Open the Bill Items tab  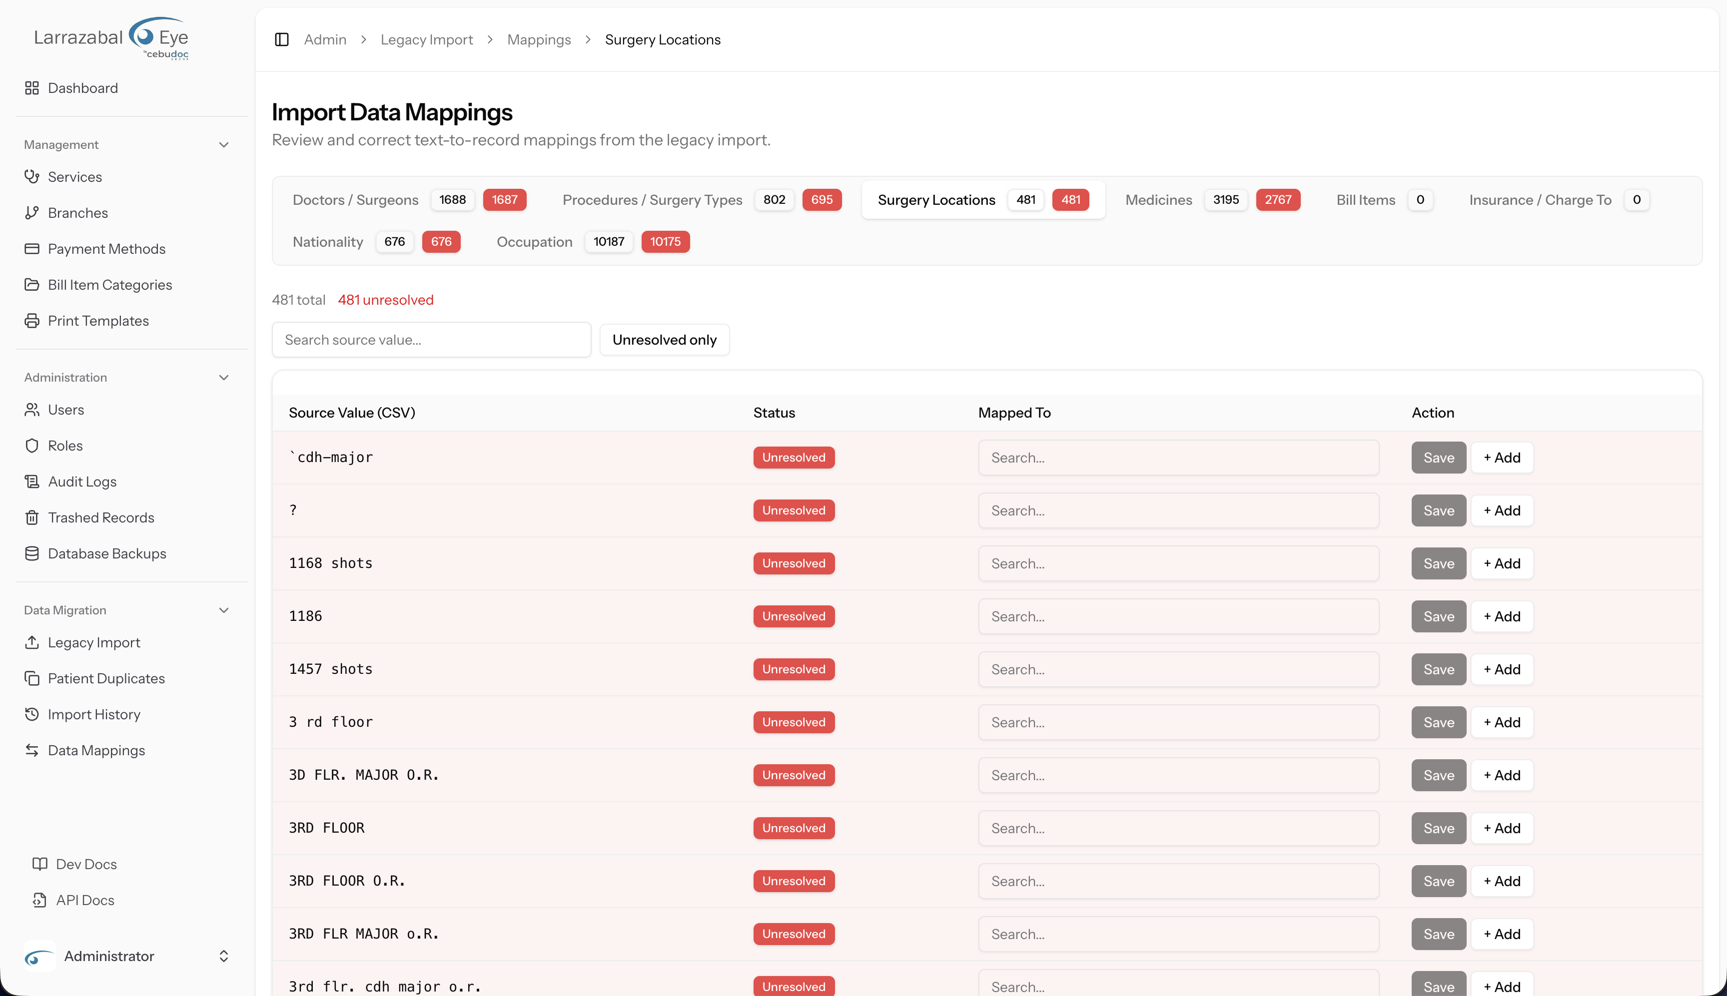tap(1384, 200)
